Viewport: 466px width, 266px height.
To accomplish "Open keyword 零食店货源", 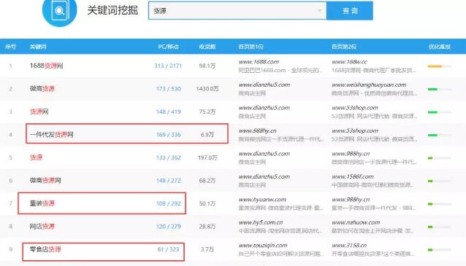I will pos(45,249).
